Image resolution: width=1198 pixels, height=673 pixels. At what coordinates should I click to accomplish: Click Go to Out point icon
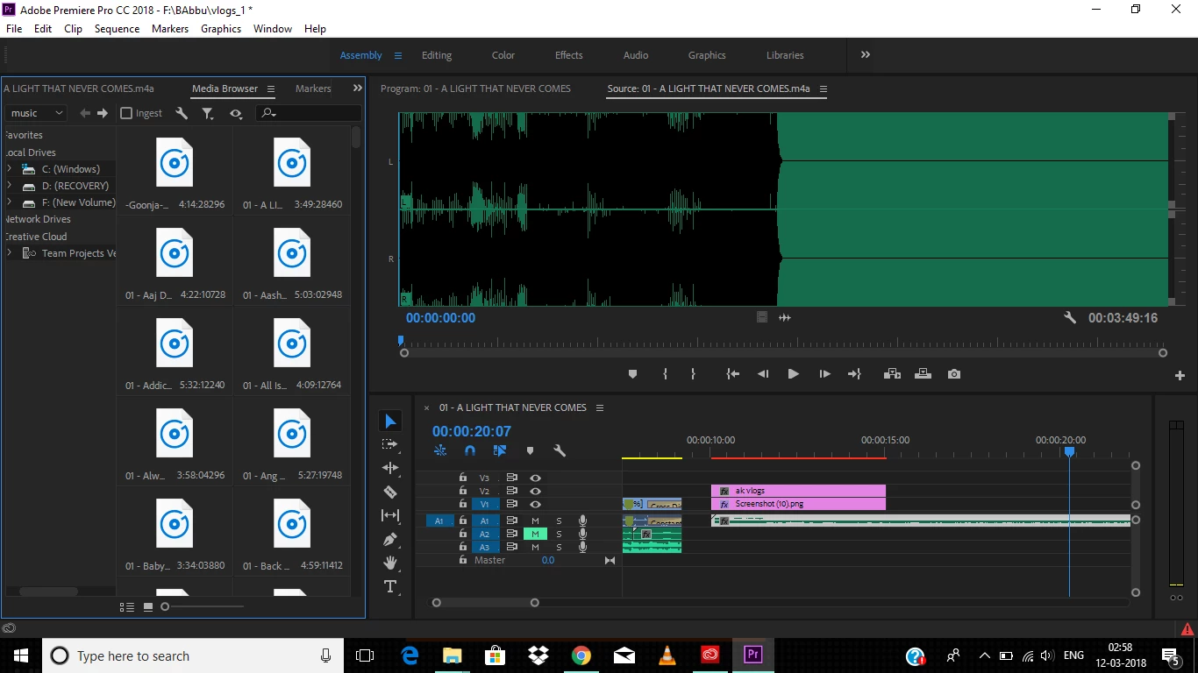point(854,374)
